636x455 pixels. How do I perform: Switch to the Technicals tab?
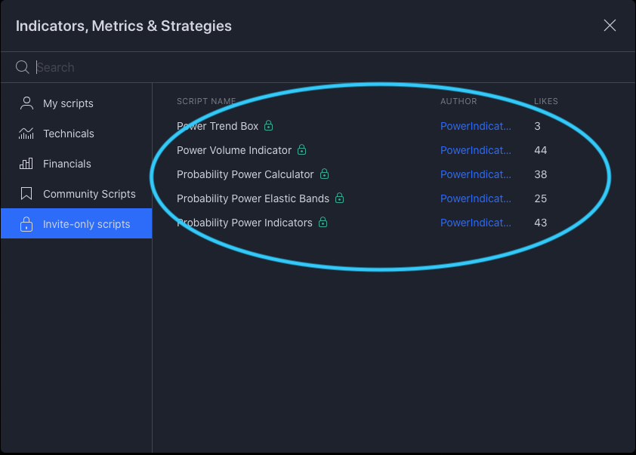click(x=69, y=134)
